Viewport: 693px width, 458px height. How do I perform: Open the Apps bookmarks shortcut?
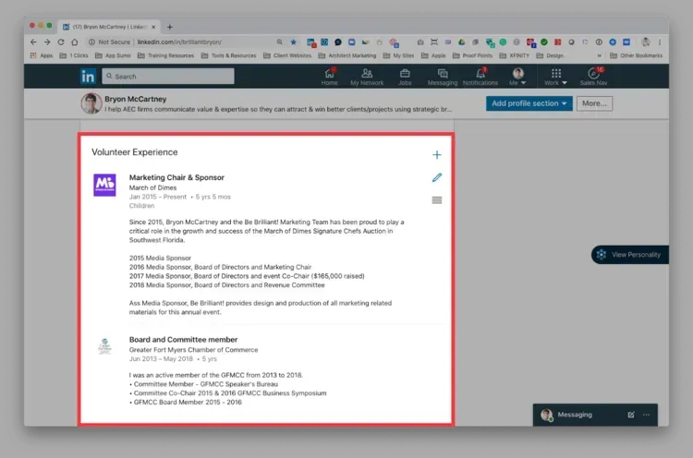coord(42,55)
